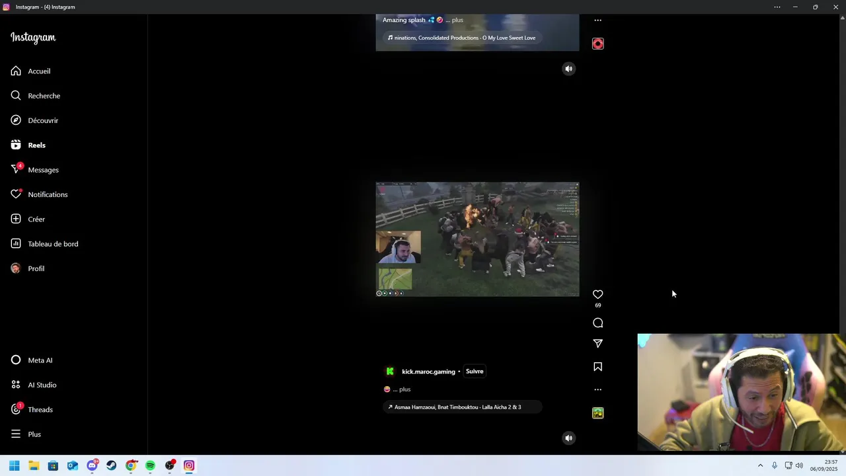This screenshot has height=476, width=846.
Task: Open network status tray icon
Action: pos(788,465)
